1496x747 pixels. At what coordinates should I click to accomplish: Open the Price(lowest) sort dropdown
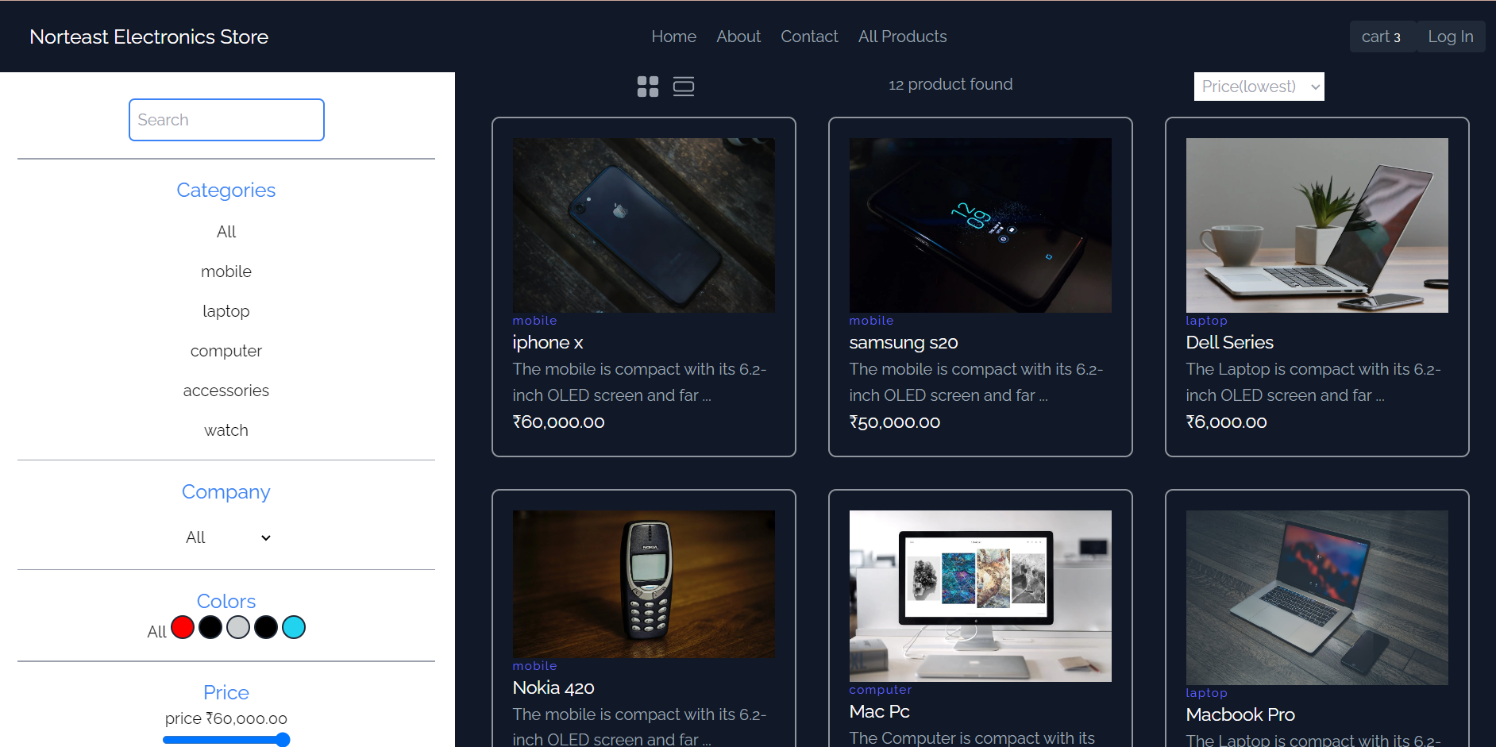click(x=1259, y=87)
